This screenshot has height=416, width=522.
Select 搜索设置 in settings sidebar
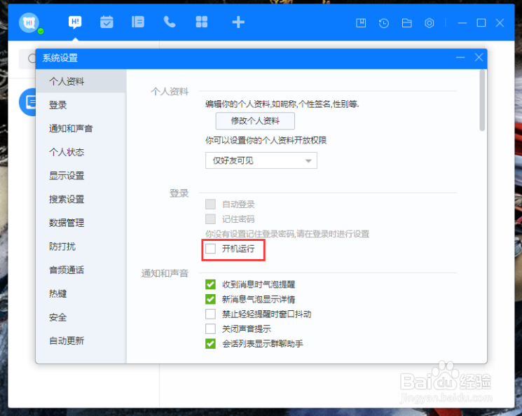[x=81, y=200]
